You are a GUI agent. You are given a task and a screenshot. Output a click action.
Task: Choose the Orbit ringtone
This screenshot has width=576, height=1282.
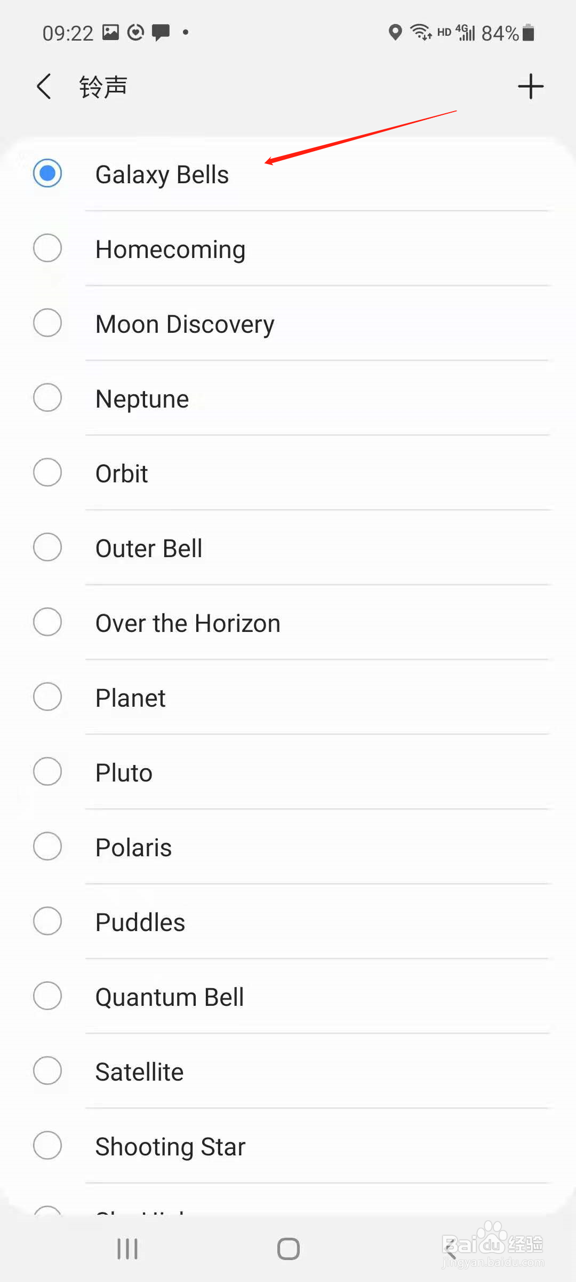pyautogui.click(x=122, y=473)
